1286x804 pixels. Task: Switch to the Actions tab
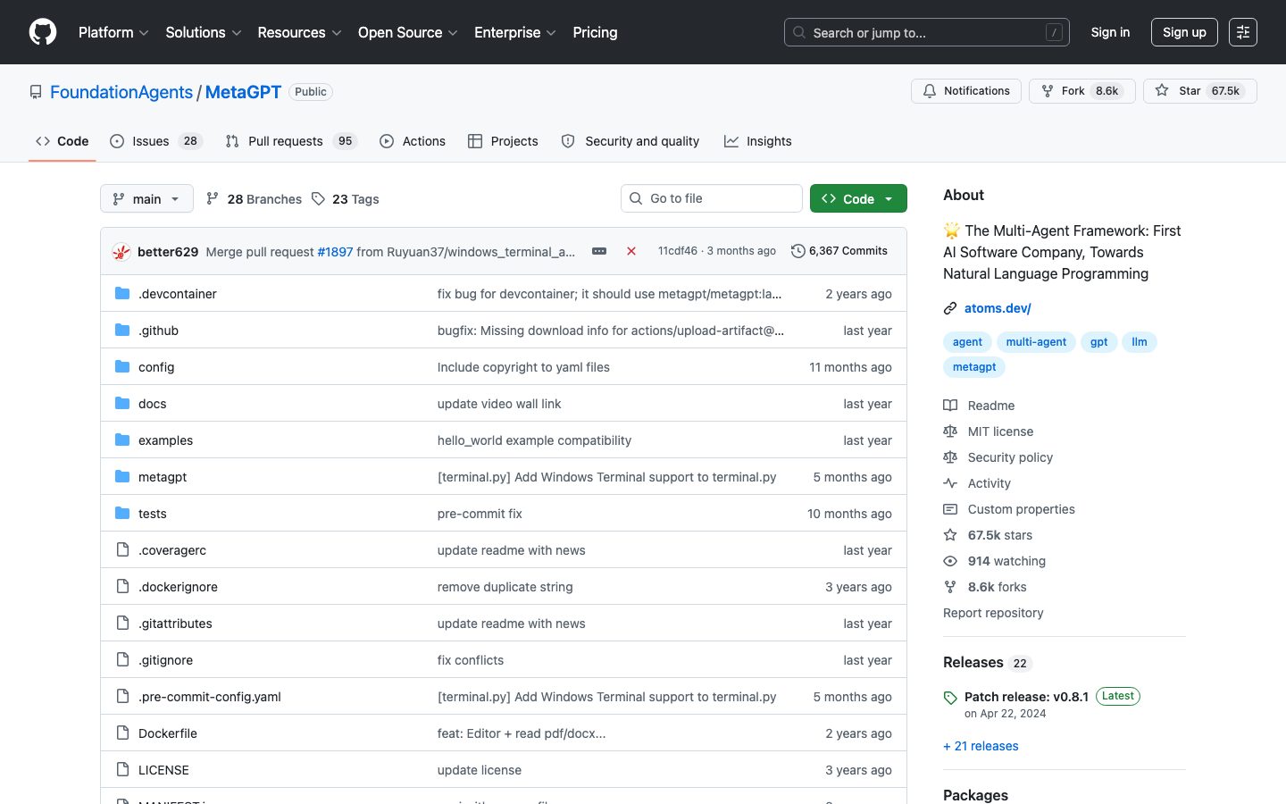(413, 141)
